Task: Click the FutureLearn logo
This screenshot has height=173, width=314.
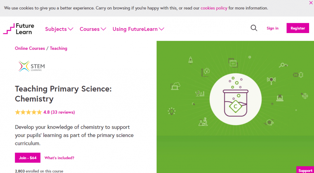Action: point(19,29)
